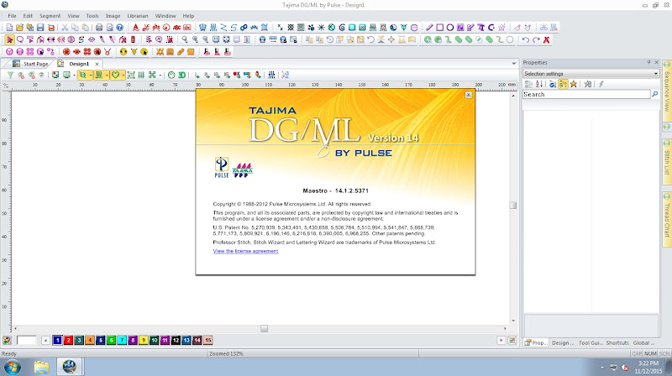The height and width of the screenshot is (376, 672).
Task: Open the Librarian menu
Action: 138,16
